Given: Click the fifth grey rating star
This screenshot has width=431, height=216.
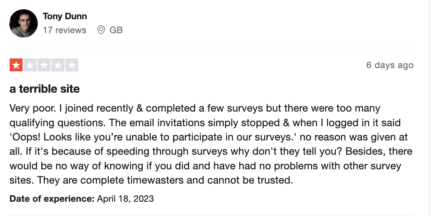Looking at the screenshot, I should pos(72,65).
